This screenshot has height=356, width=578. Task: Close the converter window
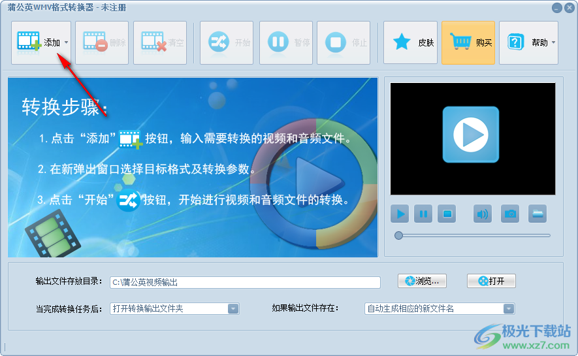570,8
